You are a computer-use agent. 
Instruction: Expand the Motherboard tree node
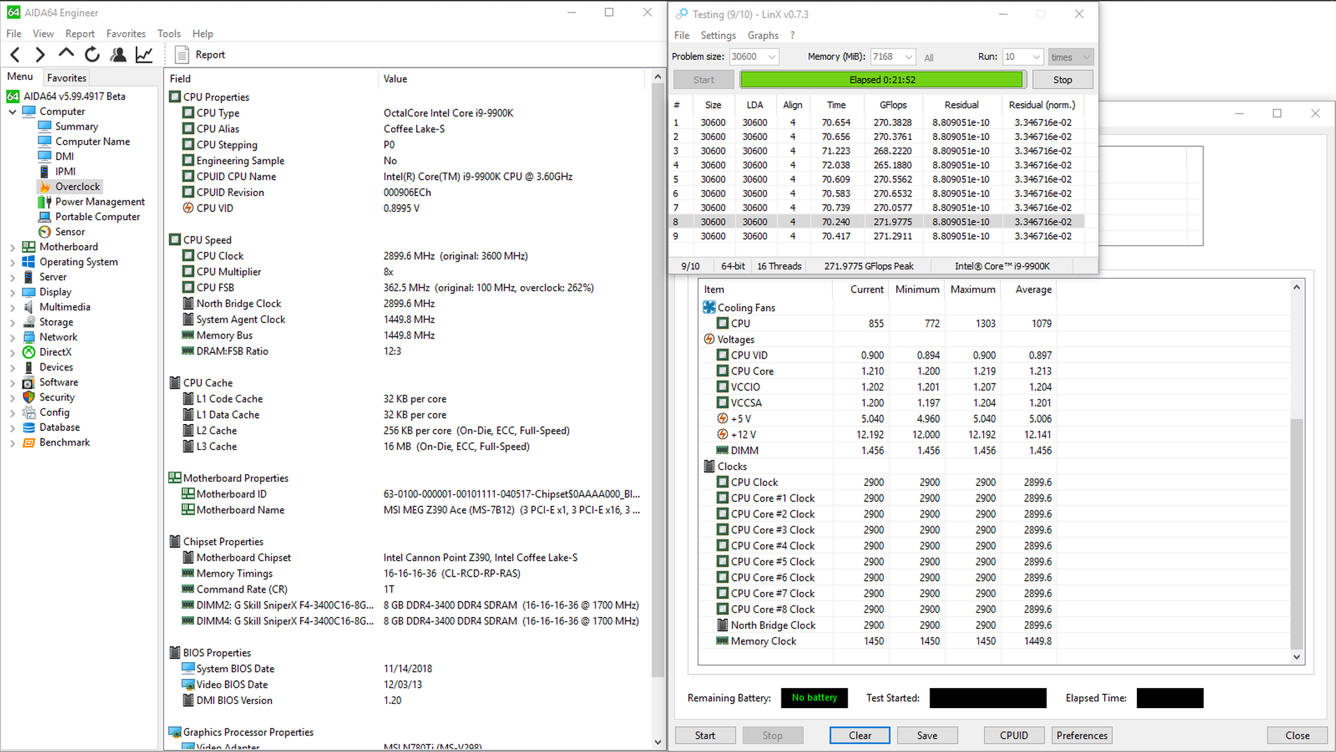coord(13,247)
